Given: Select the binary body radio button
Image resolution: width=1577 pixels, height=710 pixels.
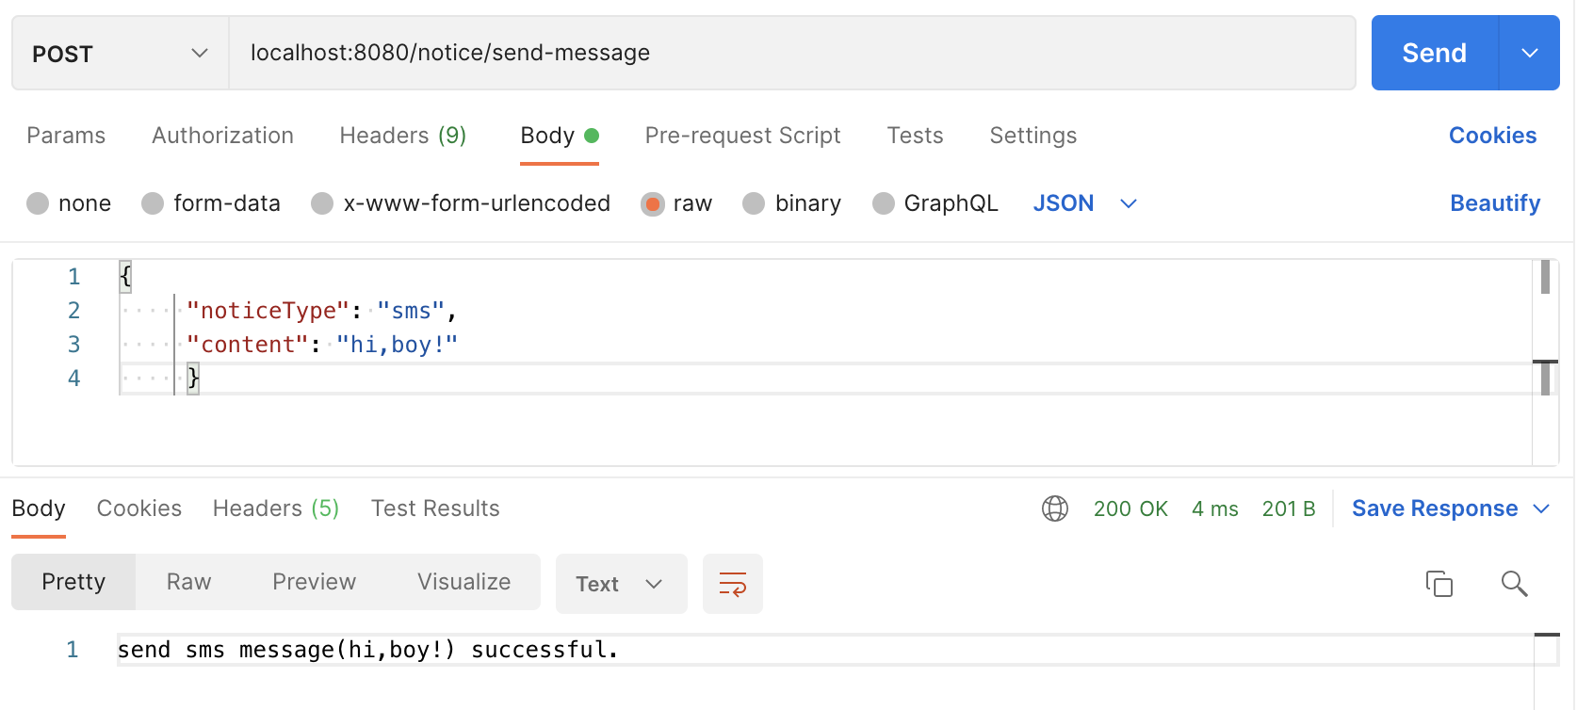Looking at the screenshot, I should point(754,203).
